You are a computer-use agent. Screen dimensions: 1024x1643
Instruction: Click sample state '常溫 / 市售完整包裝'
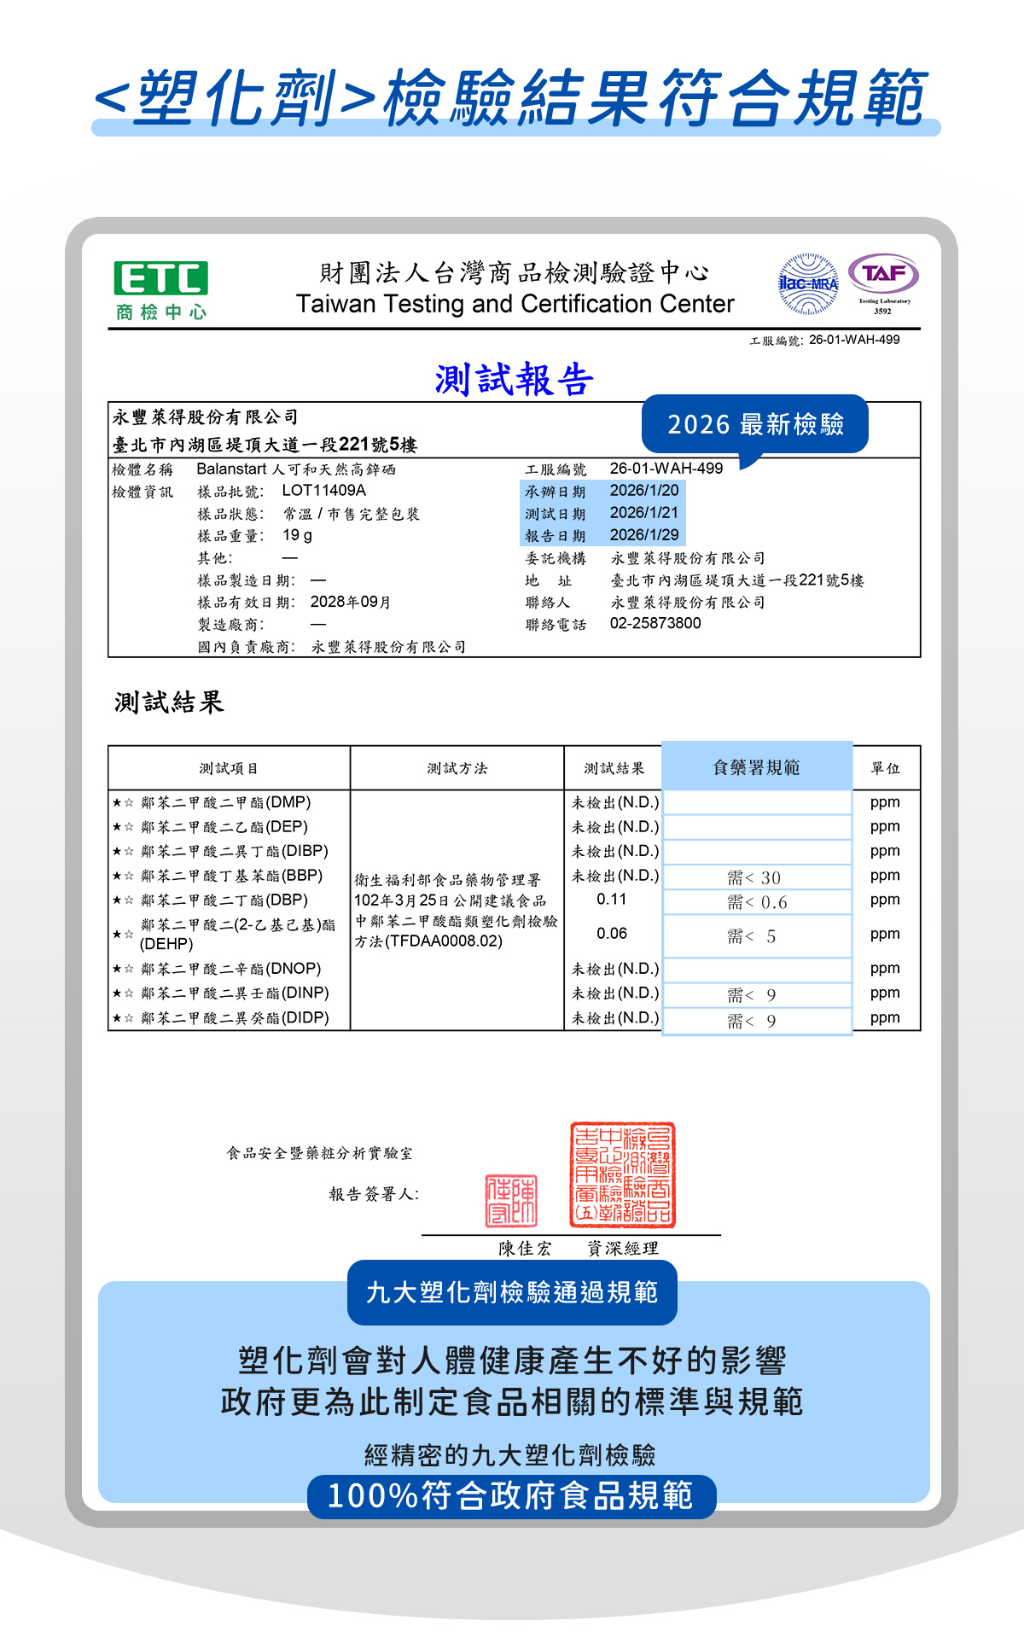352,514
